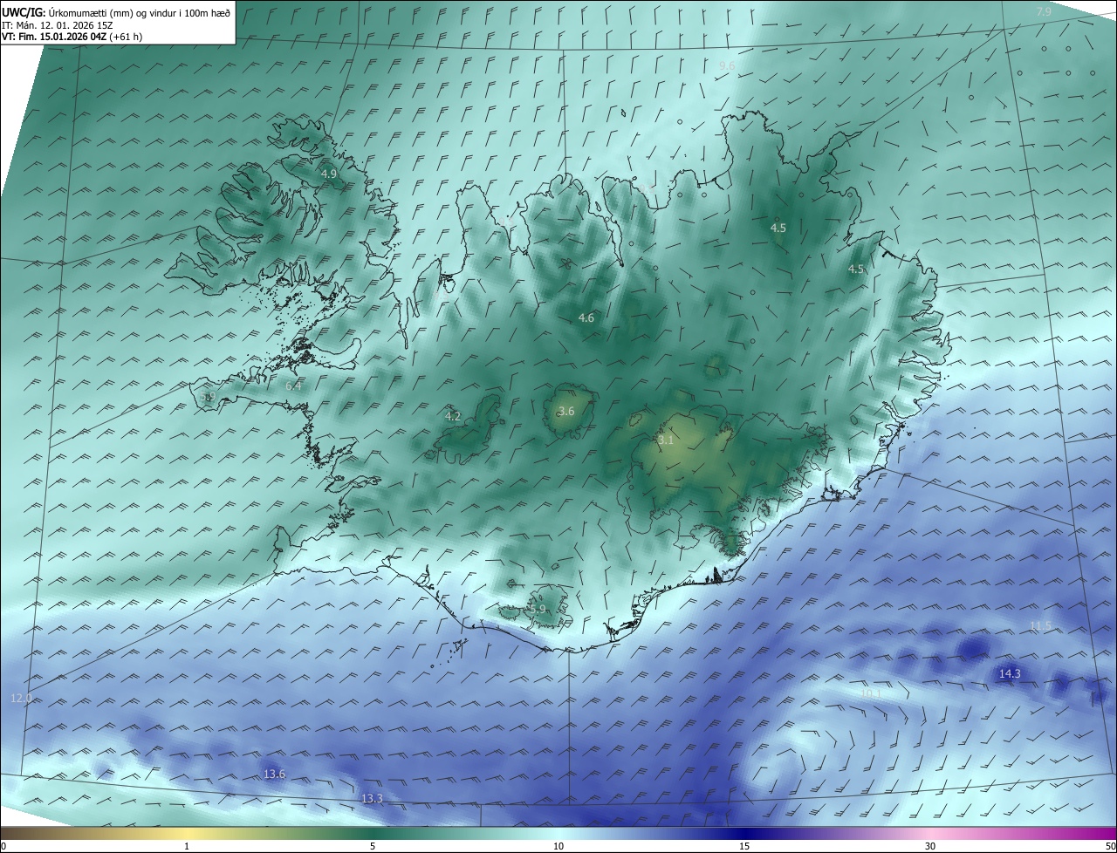This screenshot has width=1117, height=853.
Task: Click the 'UWC/IG: Úrkomumætti (mm)' title line
Action: point(116,11)
